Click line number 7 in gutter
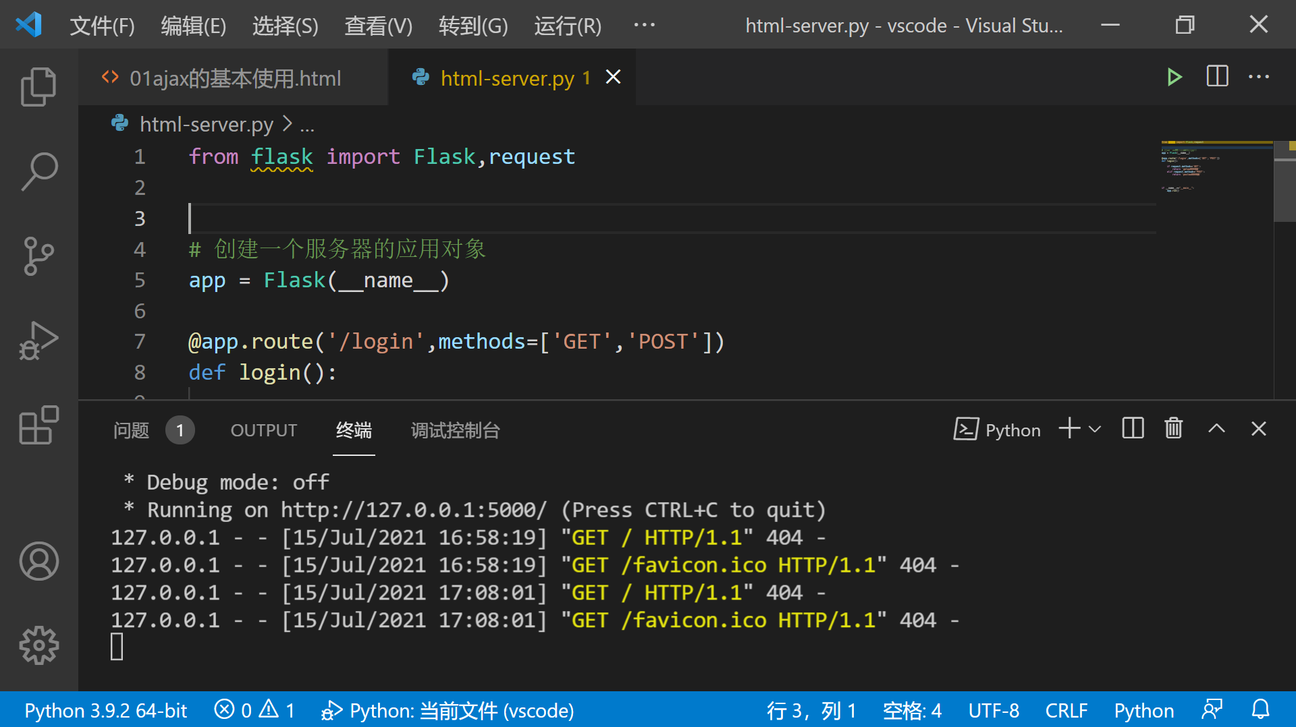1296x727 pixels. tap(140, 341)
